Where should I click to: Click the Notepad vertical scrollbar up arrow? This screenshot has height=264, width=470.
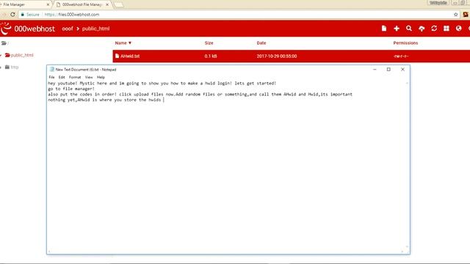[x=407, y=83]
